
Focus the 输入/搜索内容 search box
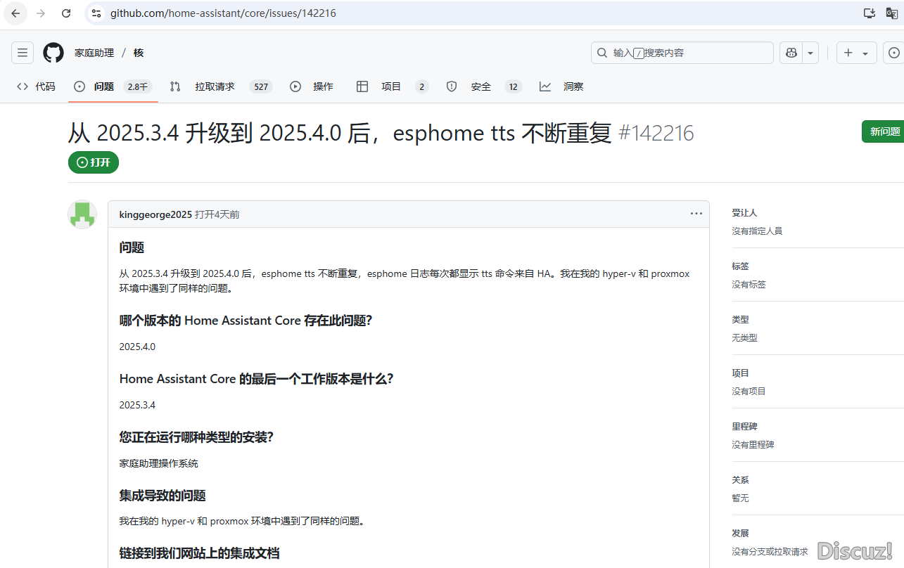click(x=682, y=53)
